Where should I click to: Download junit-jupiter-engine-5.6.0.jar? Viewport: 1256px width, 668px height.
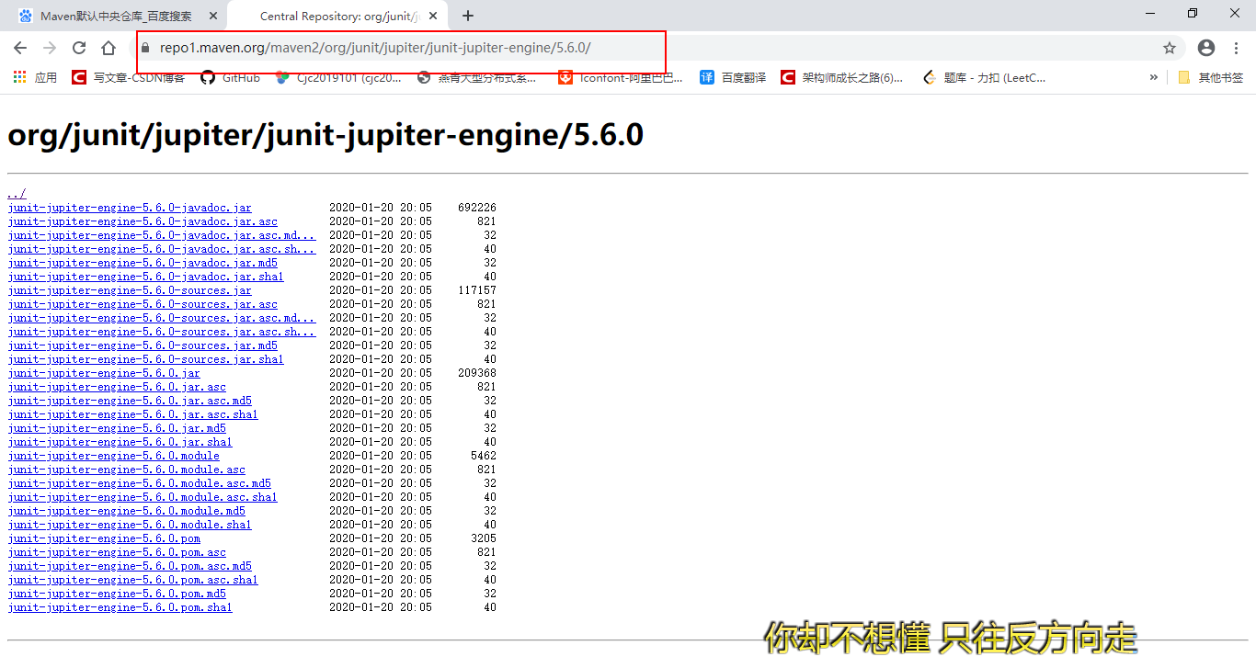[x=104, y=373]
